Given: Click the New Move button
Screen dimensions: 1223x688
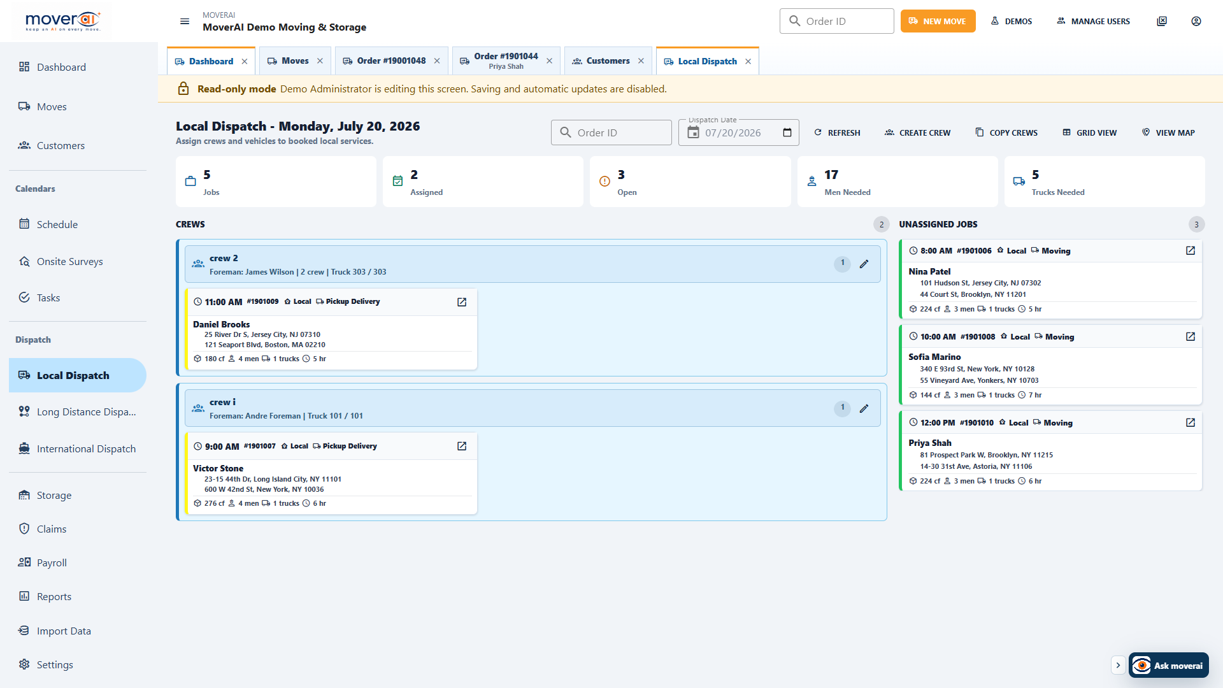Looking at the screenshot, I should 938,21.
